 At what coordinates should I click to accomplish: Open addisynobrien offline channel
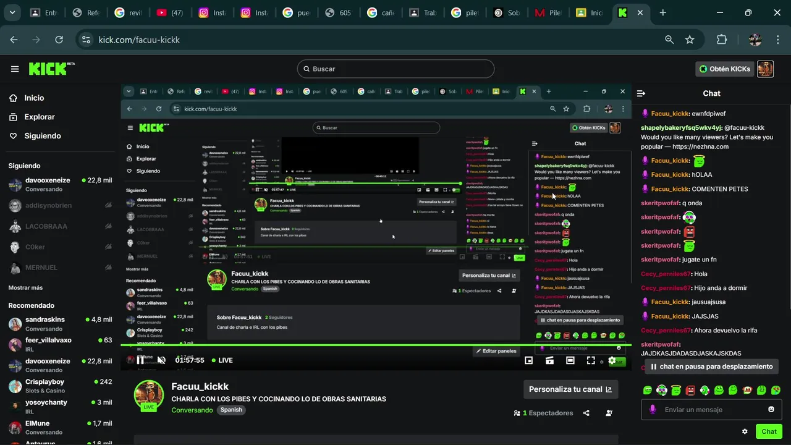(60, 205)
